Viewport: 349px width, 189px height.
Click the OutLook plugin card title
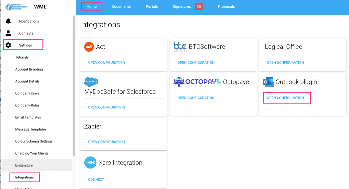click(x=296, y=82)
